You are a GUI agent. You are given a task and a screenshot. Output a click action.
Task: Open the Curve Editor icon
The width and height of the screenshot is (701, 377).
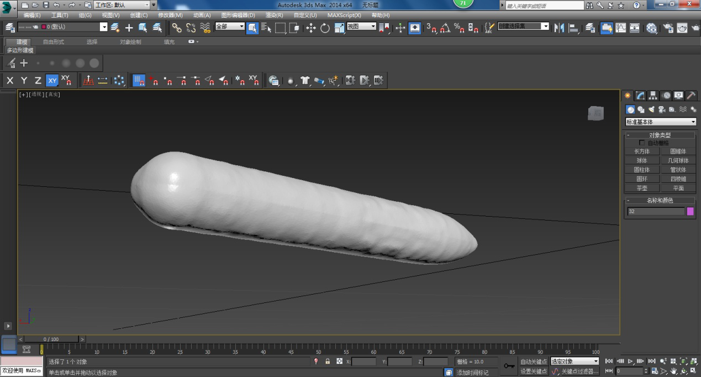click(x=621, y=28)
